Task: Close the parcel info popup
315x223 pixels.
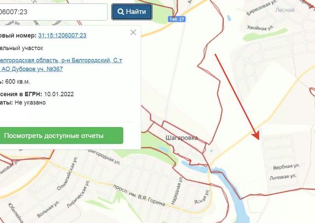Action: 133,32
